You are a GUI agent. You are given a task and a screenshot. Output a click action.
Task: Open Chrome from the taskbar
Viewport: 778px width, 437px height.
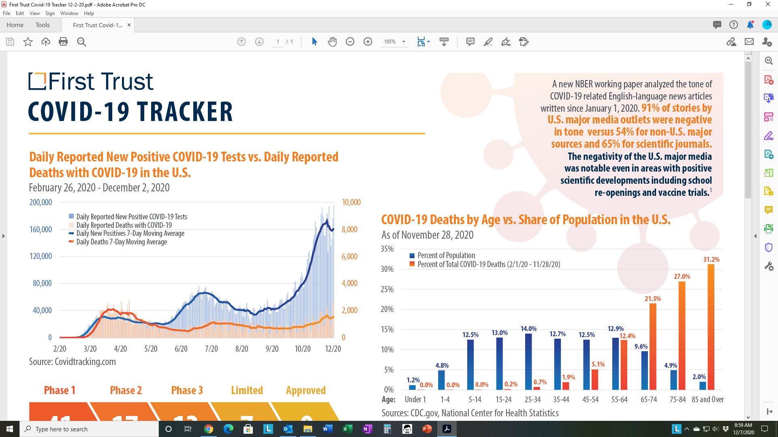pos(209,429)
